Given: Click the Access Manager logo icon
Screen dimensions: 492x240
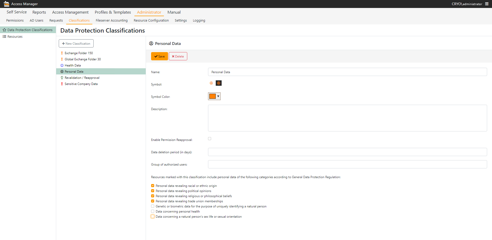Looking at the screenshot, I should [x=6, y=4].
